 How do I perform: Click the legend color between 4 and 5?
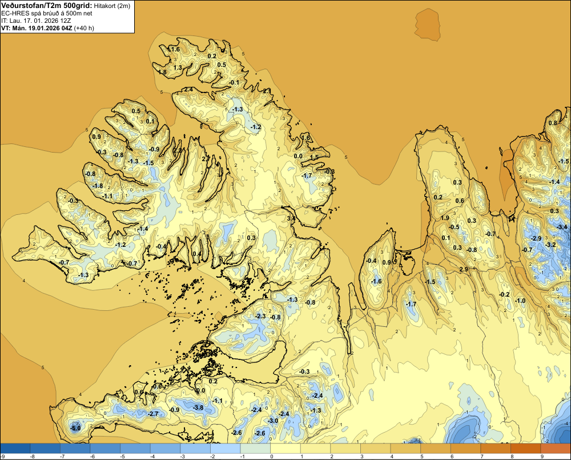click(405, 448)
